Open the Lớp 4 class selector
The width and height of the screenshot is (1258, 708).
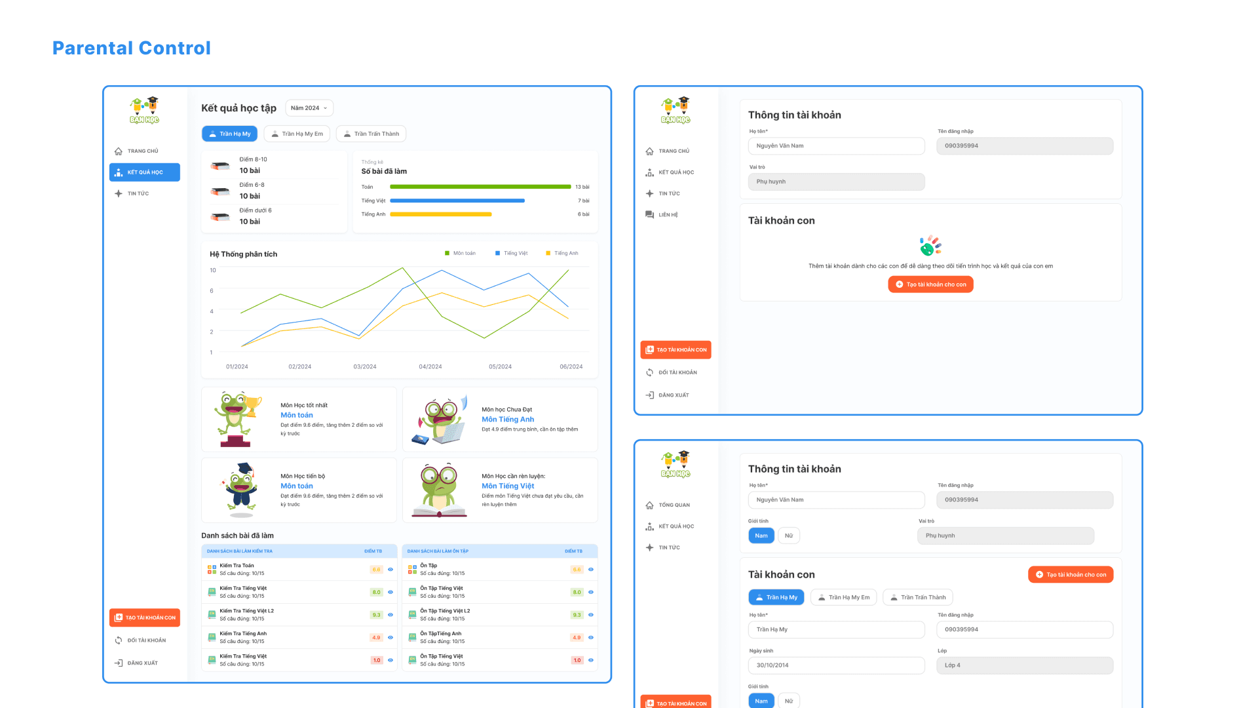pos(1025,665)
